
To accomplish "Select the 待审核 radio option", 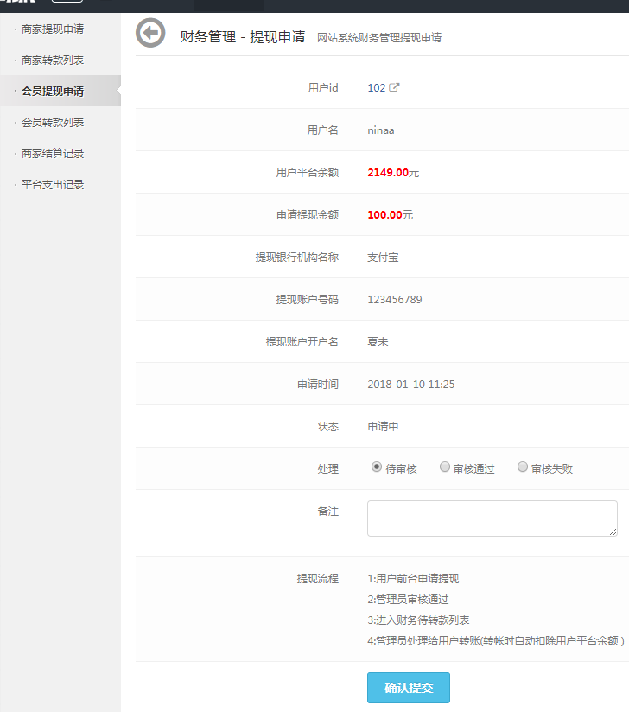I will tap(377, 467).
